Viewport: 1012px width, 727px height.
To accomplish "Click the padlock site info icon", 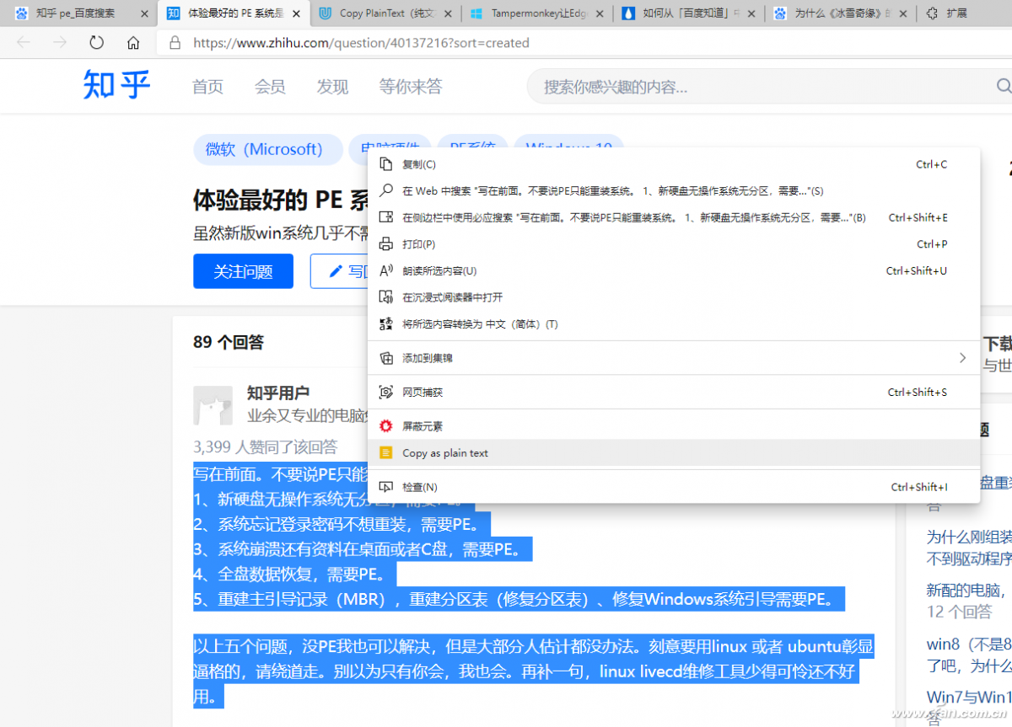I will (175, 43).
